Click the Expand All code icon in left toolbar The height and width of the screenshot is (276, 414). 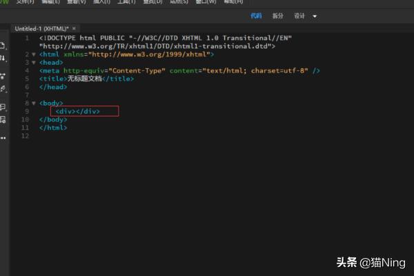point(2,77)
